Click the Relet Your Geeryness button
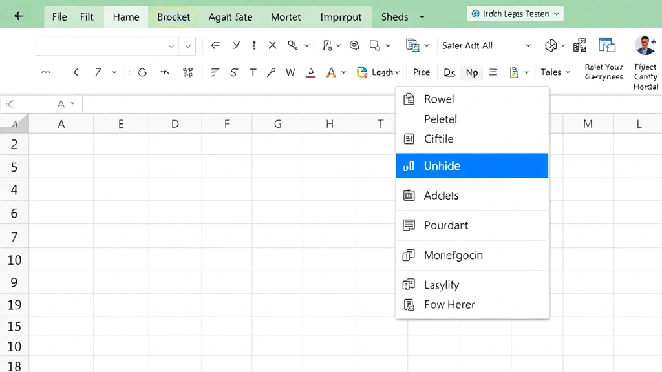This screenshot has width=662, height=372. coord(603,67)
